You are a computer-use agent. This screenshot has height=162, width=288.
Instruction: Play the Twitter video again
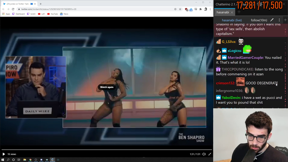(x=4, y=154)
